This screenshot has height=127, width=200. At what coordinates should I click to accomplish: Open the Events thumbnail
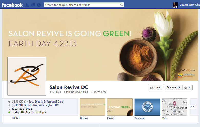click(120, 107)
